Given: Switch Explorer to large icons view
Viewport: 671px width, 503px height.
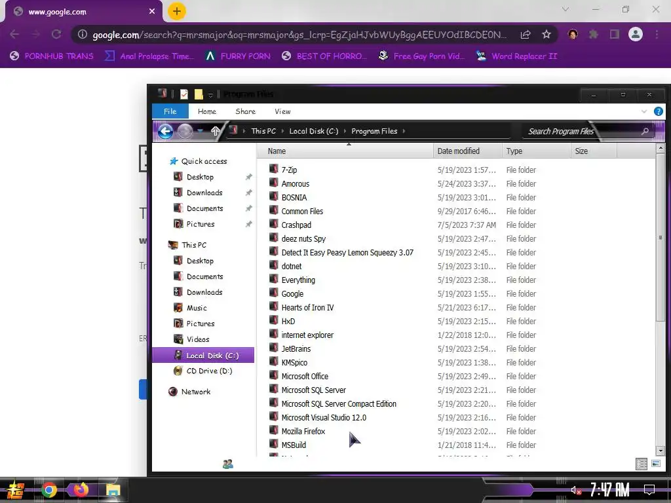Looking at the screenshot, I should tap(655, 464).
